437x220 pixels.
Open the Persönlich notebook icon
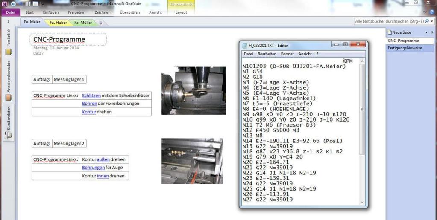click(9, 52)
